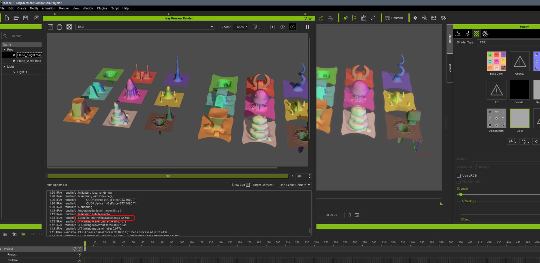Open the Shader Type PBR dropdown

[x=509, y=42]
